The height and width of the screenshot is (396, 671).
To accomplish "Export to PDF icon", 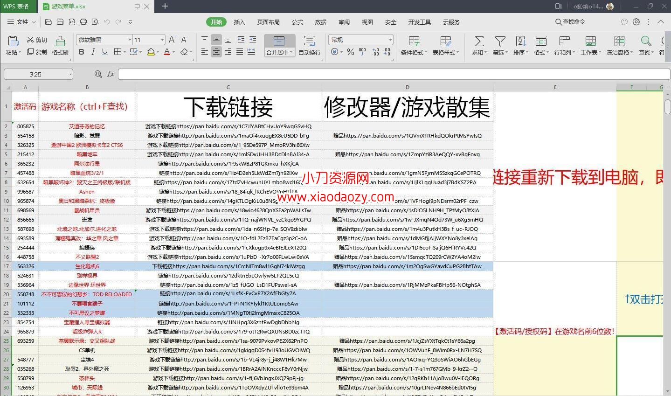I will (72, 22).
